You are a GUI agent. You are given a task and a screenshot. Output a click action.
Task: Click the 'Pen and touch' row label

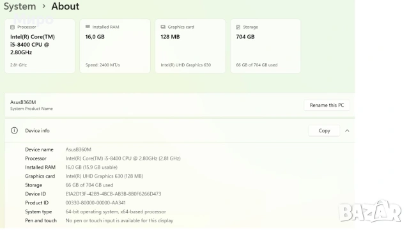(x=41, y=220)
